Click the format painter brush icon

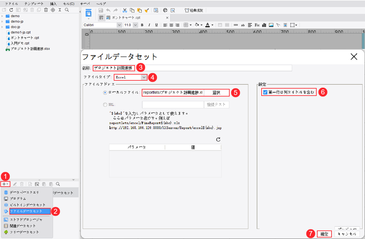click(147, 10)
